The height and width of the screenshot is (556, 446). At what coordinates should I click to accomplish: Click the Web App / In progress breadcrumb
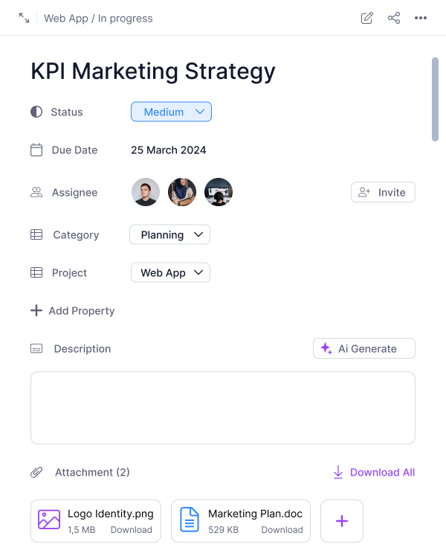coord(98,18)
